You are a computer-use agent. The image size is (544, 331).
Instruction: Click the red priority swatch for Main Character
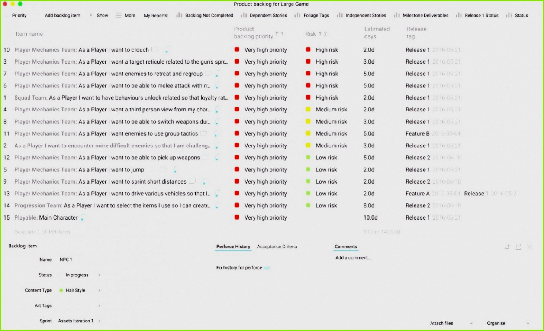[237, 217]
